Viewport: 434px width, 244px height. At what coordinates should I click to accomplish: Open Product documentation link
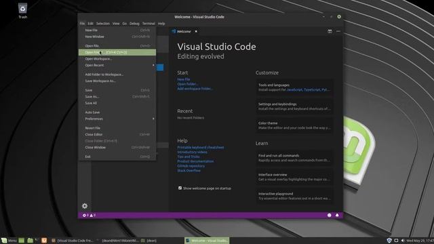click(195, 161)
